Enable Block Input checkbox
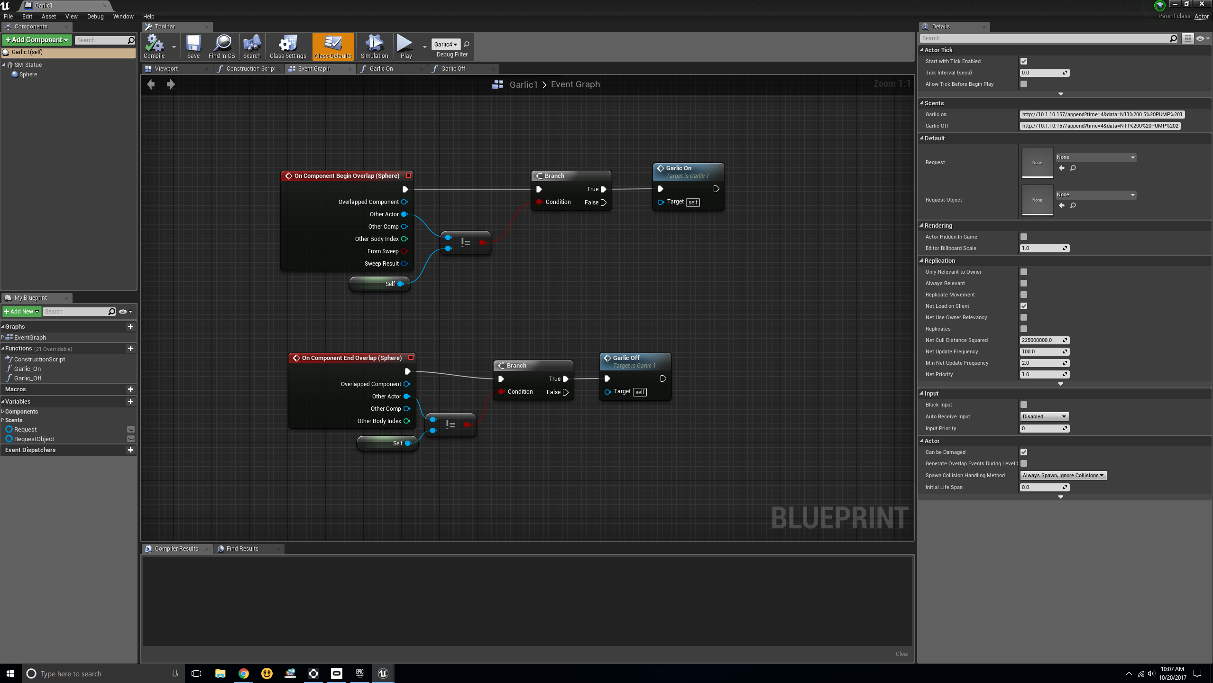1213x683 pixels. 1024,405
